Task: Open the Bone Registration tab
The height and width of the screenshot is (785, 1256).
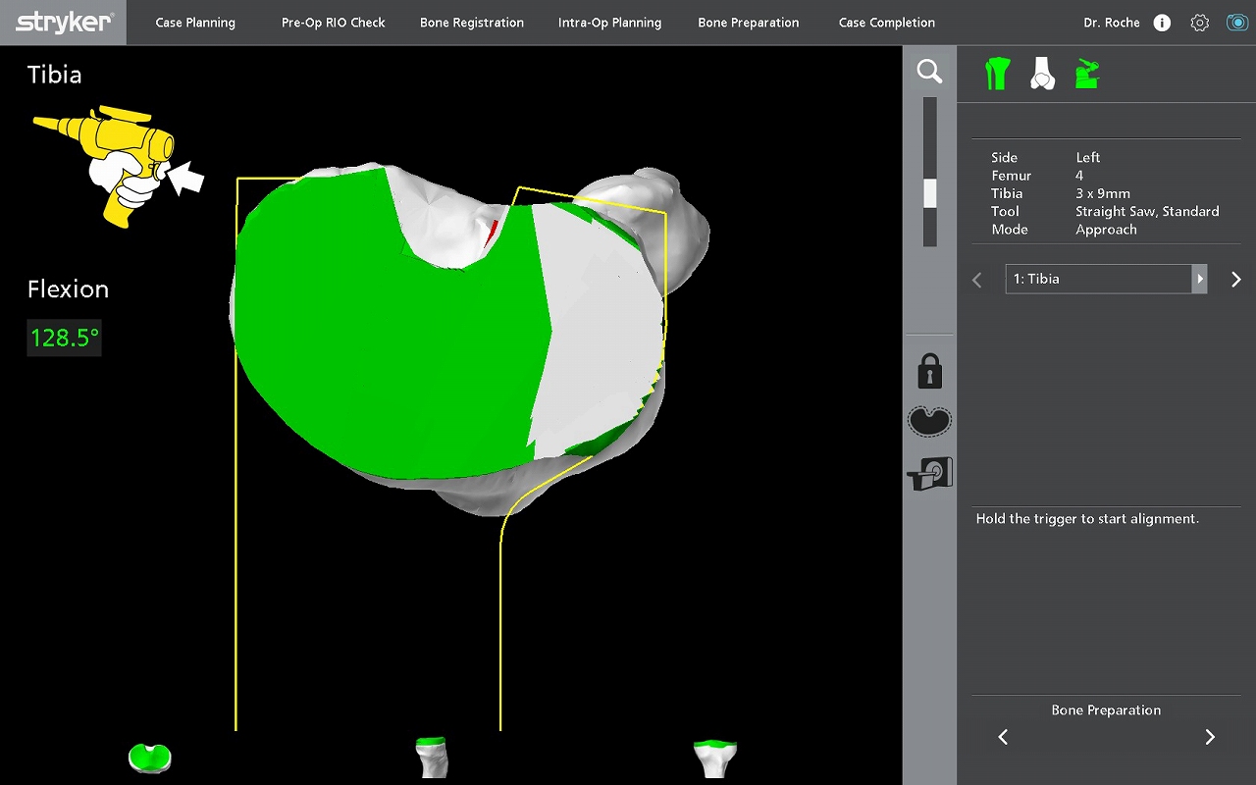Action: [x=472, y=23]
